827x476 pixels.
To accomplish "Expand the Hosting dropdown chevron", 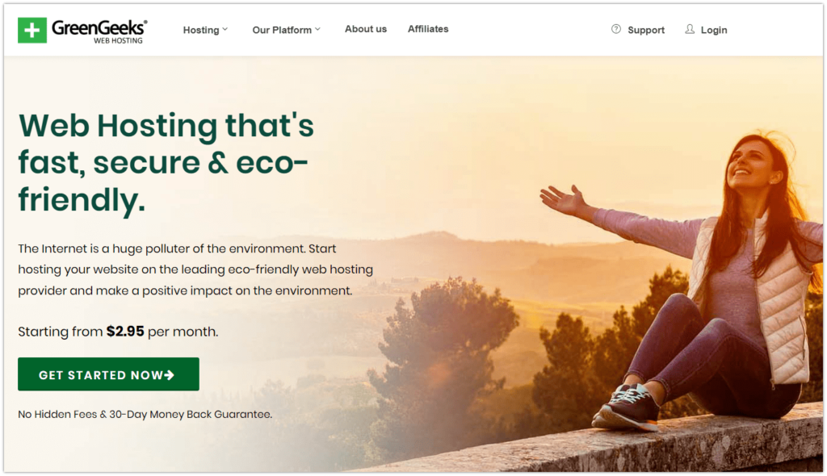I will click(225, 30).
